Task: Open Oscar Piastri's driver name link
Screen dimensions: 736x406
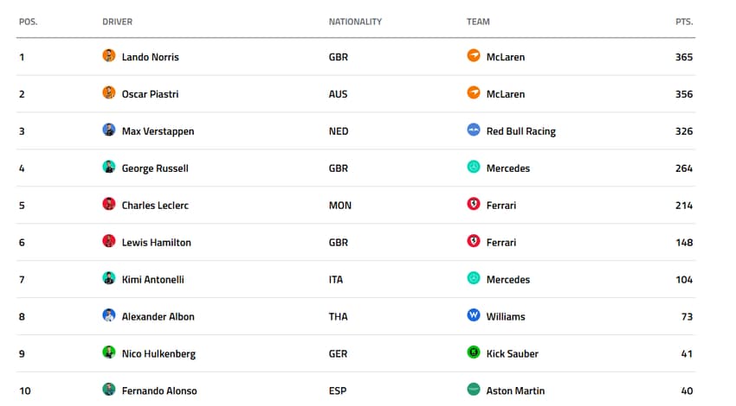Action: 150,94
